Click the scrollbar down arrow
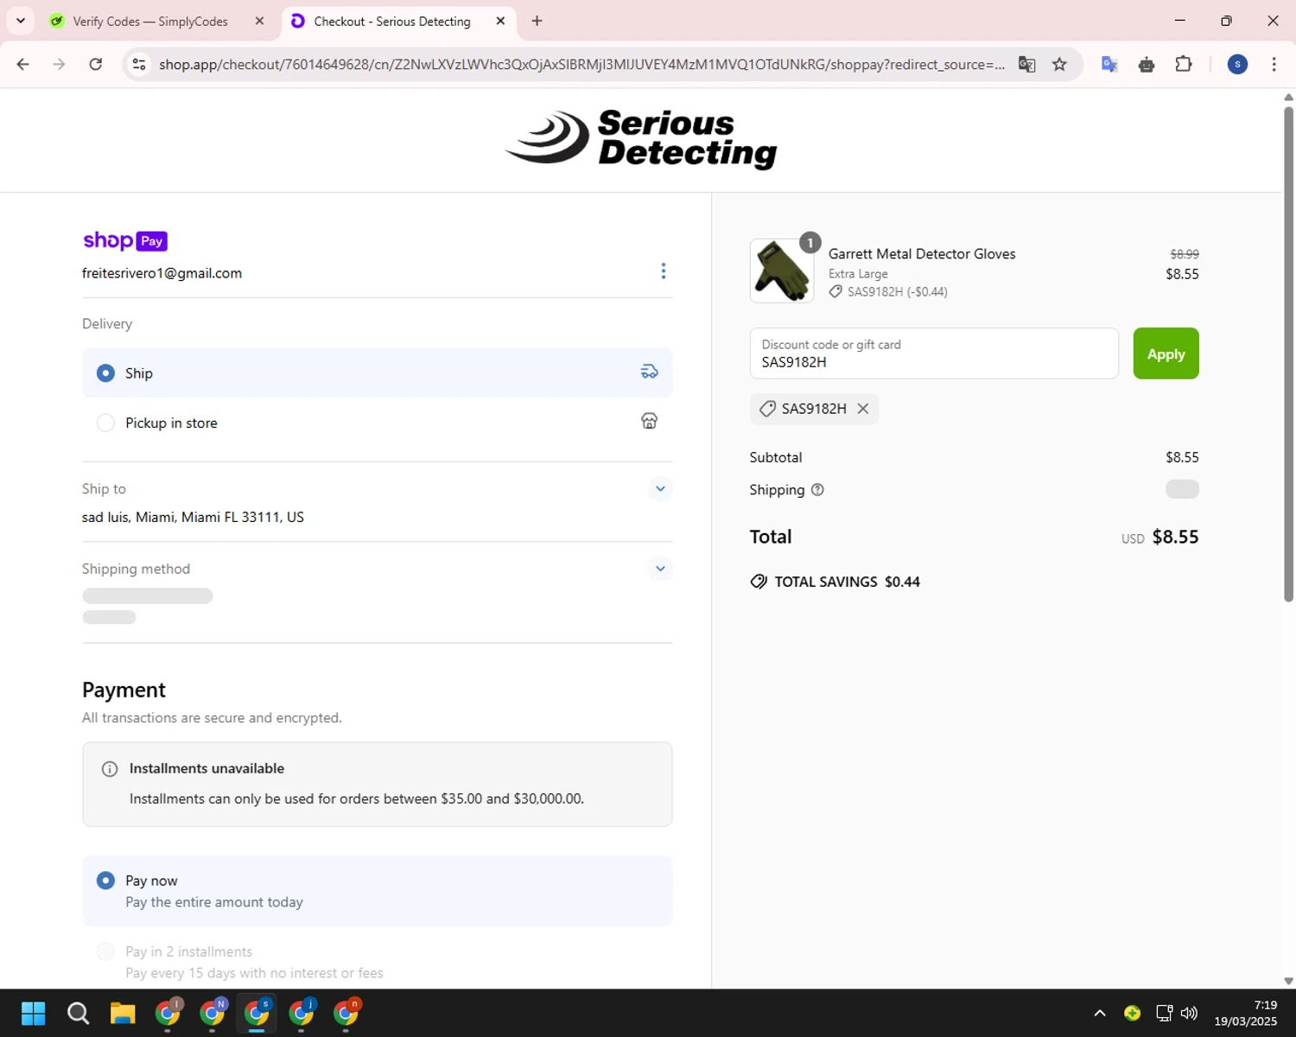This screenshot has height=1037, width=1296. (1288, 981)
